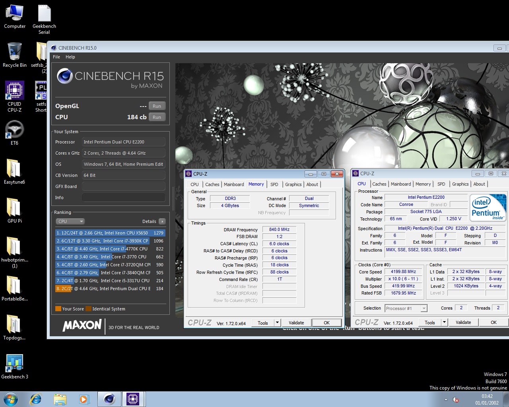Click the Info field in Your System
Screen dimensions: 509x407
(124, 198)
